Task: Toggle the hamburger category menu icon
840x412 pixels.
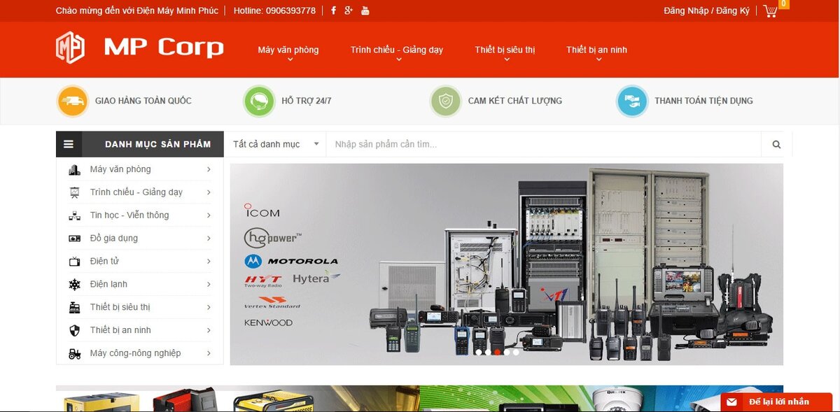Action: (x=69, y=144)
